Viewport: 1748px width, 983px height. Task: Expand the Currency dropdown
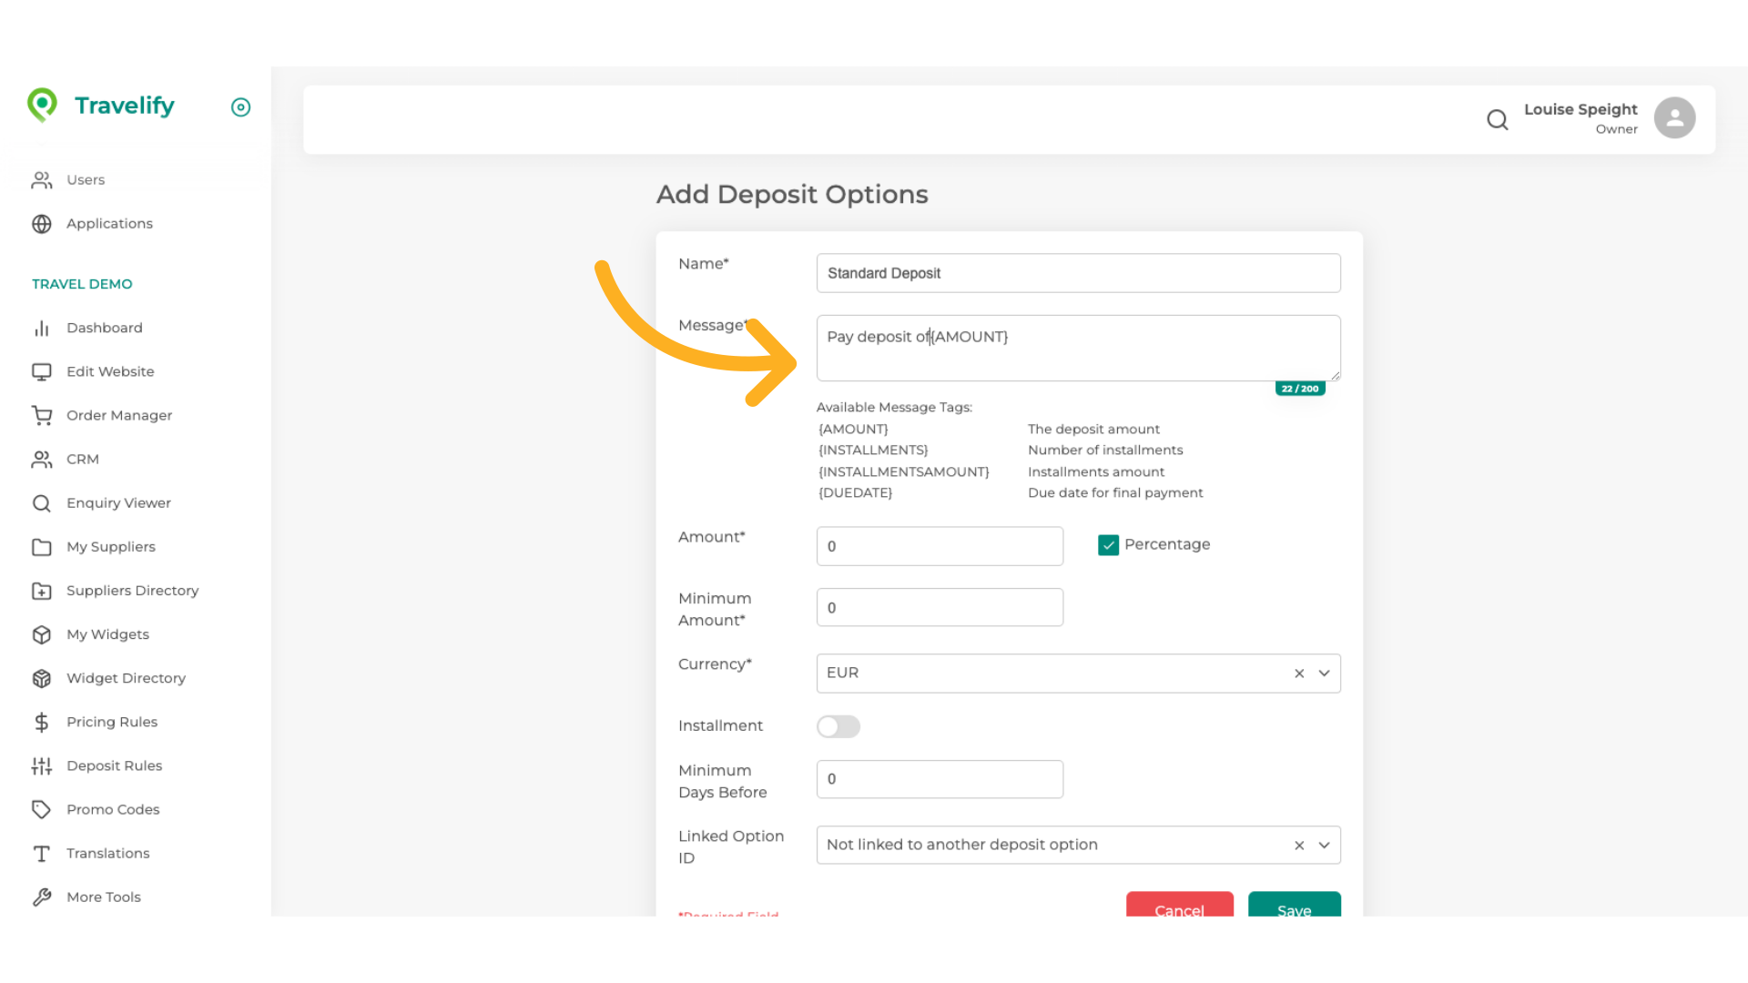pyautogui.click(x=1325, y=673)
